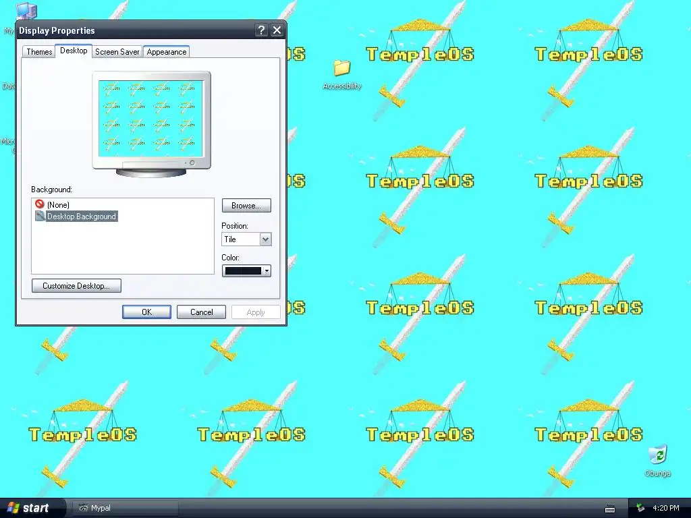Click the Desktop Background image icon in list
The width and height of the screenshot is (691, 518).
(40, 216)
